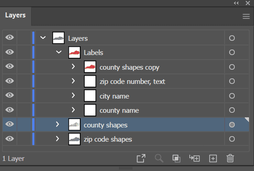Click target circle for zip code shapes
Screen dimensions: 254x171
232,139
